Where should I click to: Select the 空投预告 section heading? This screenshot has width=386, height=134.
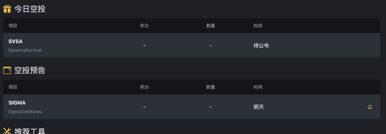click(x=30, y=70)
